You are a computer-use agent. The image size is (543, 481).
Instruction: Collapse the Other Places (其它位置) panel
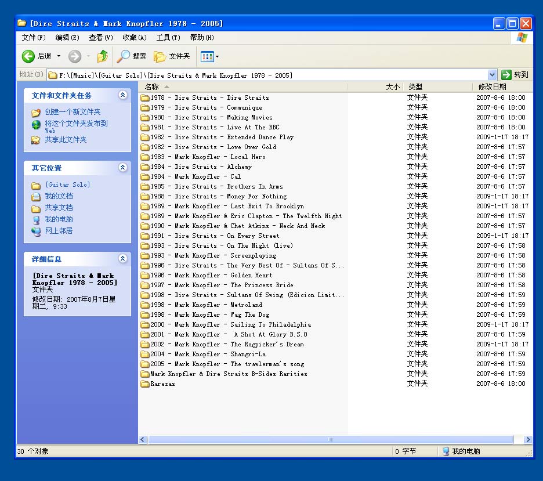(x=122, y=168)
